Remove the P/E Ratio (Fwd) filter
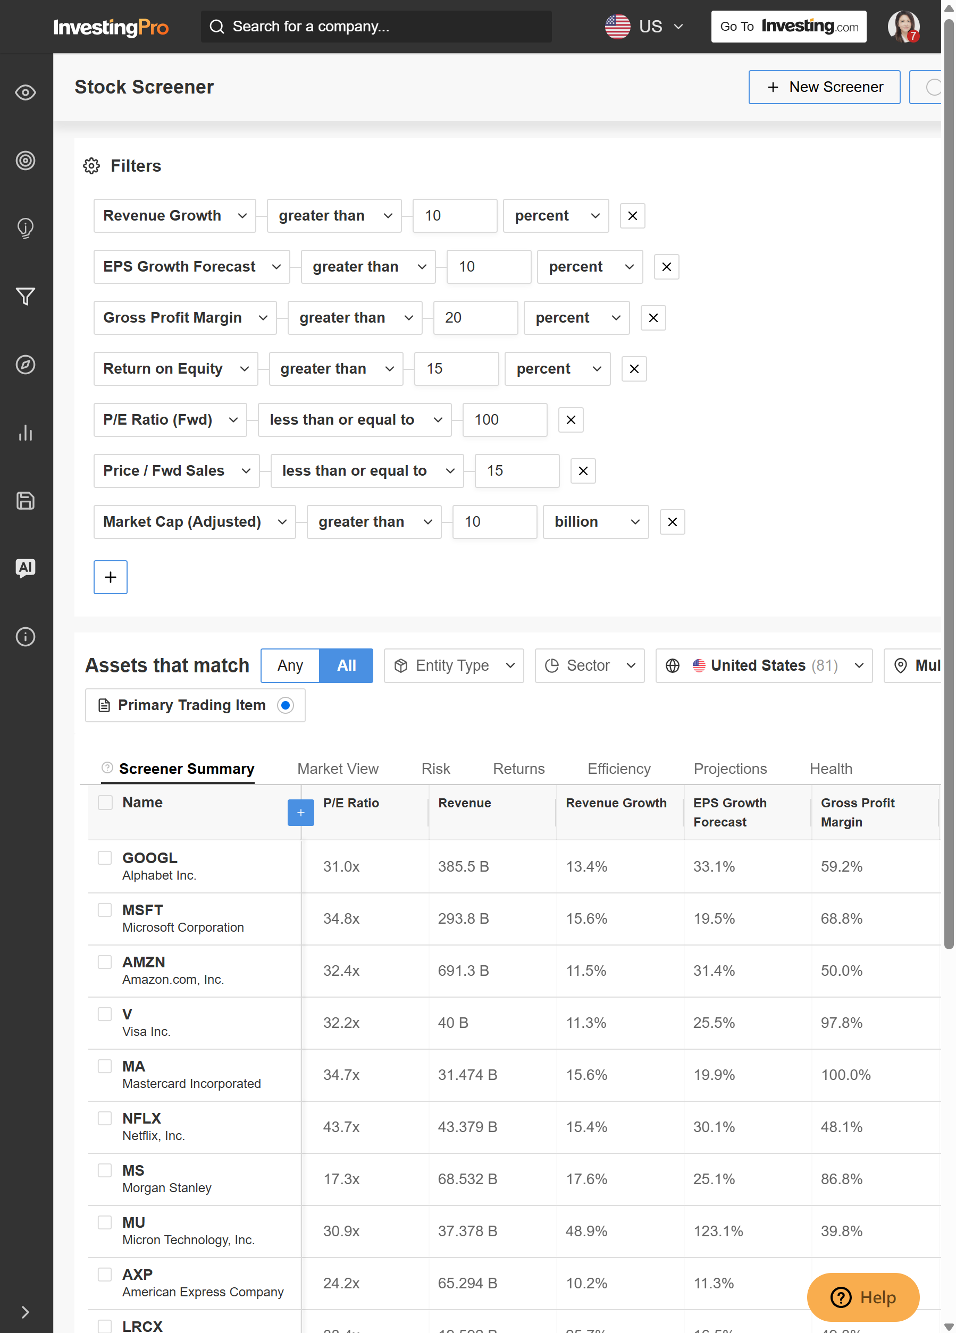 tap(571, 420)
